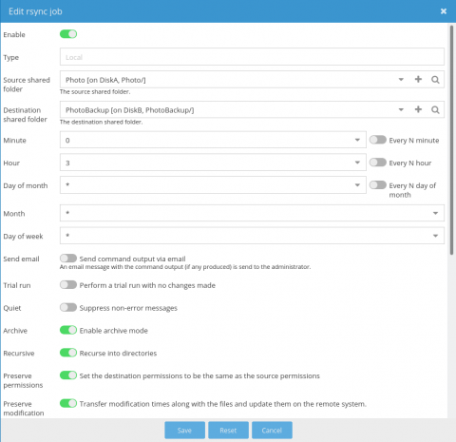This screenshot has width=456, height=442.
Task: Click the Save button
Action: point(184,431)
